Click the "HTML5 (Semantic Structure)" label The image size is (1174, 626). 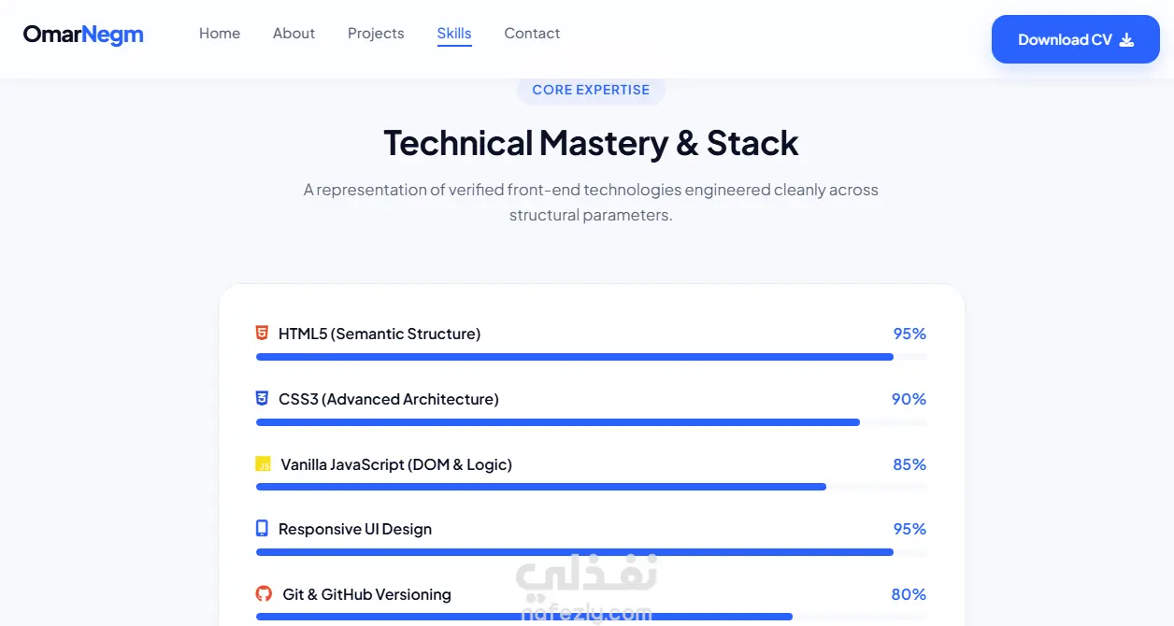(x=379, y=334)
